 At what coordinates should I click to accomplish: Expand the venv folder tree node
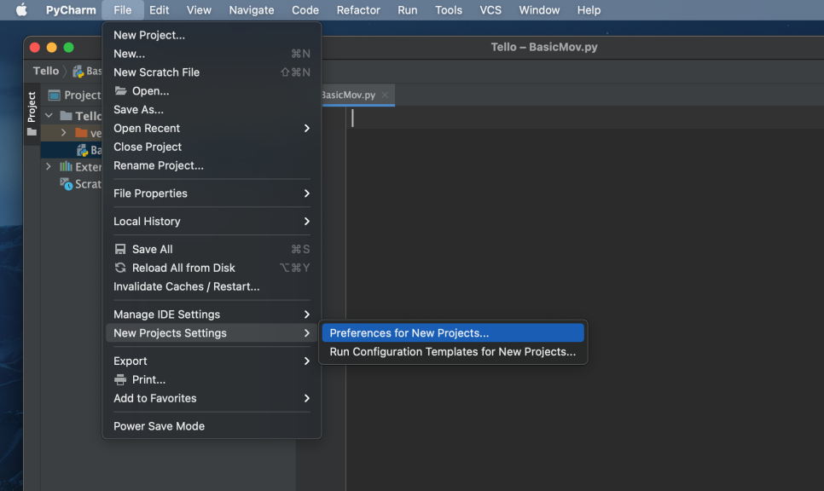click(64, 133)
